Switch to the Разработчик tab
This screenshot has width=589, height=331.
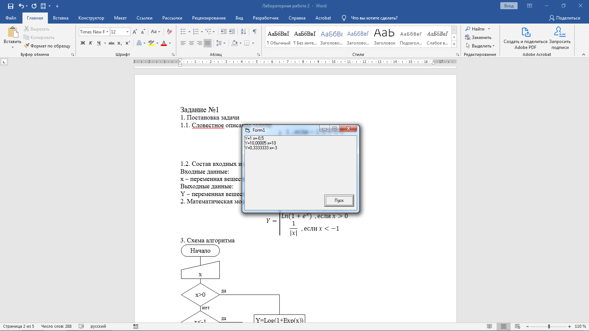coord(266,18)
